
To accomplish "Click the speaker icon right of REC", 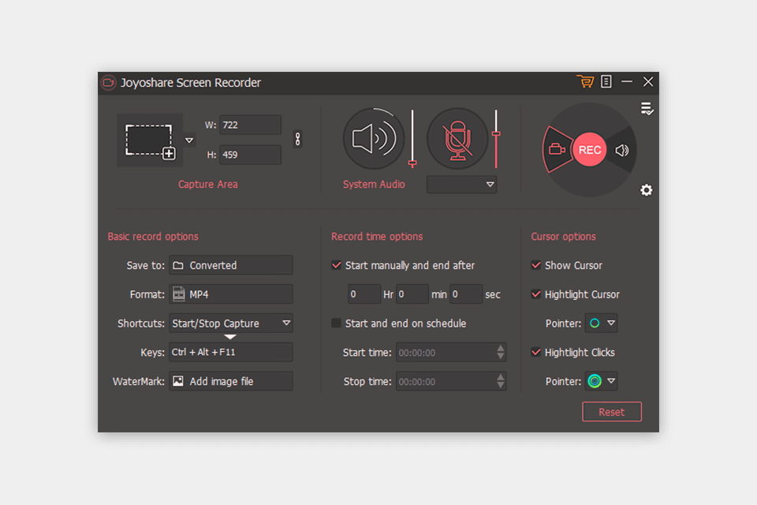I will [x=622, y=150].
